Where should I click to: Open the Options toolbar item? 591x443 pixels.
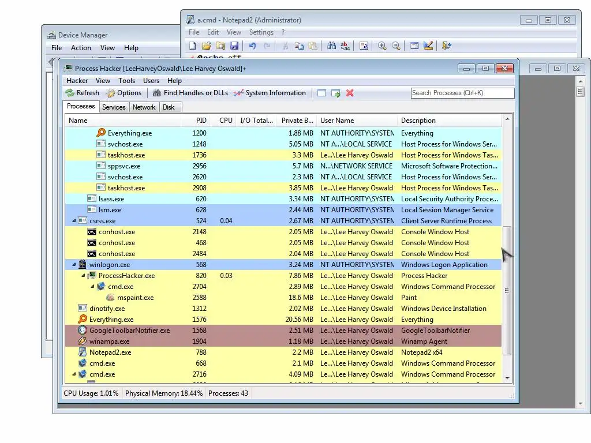coord(124,93)
